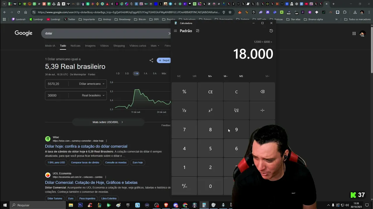The height and width of the screenshot is (209, 373).
Task: Select the 5 D chart range
Action: pos(127,73)
